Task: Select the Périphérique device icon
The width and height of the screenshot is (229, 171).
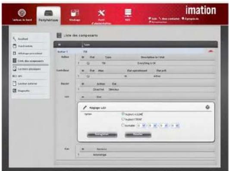Action: point(48,13)
